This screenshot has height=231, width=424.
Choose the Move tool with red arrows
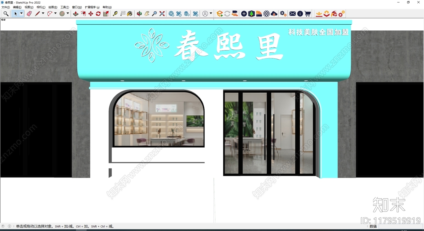(x=91, y=14)
